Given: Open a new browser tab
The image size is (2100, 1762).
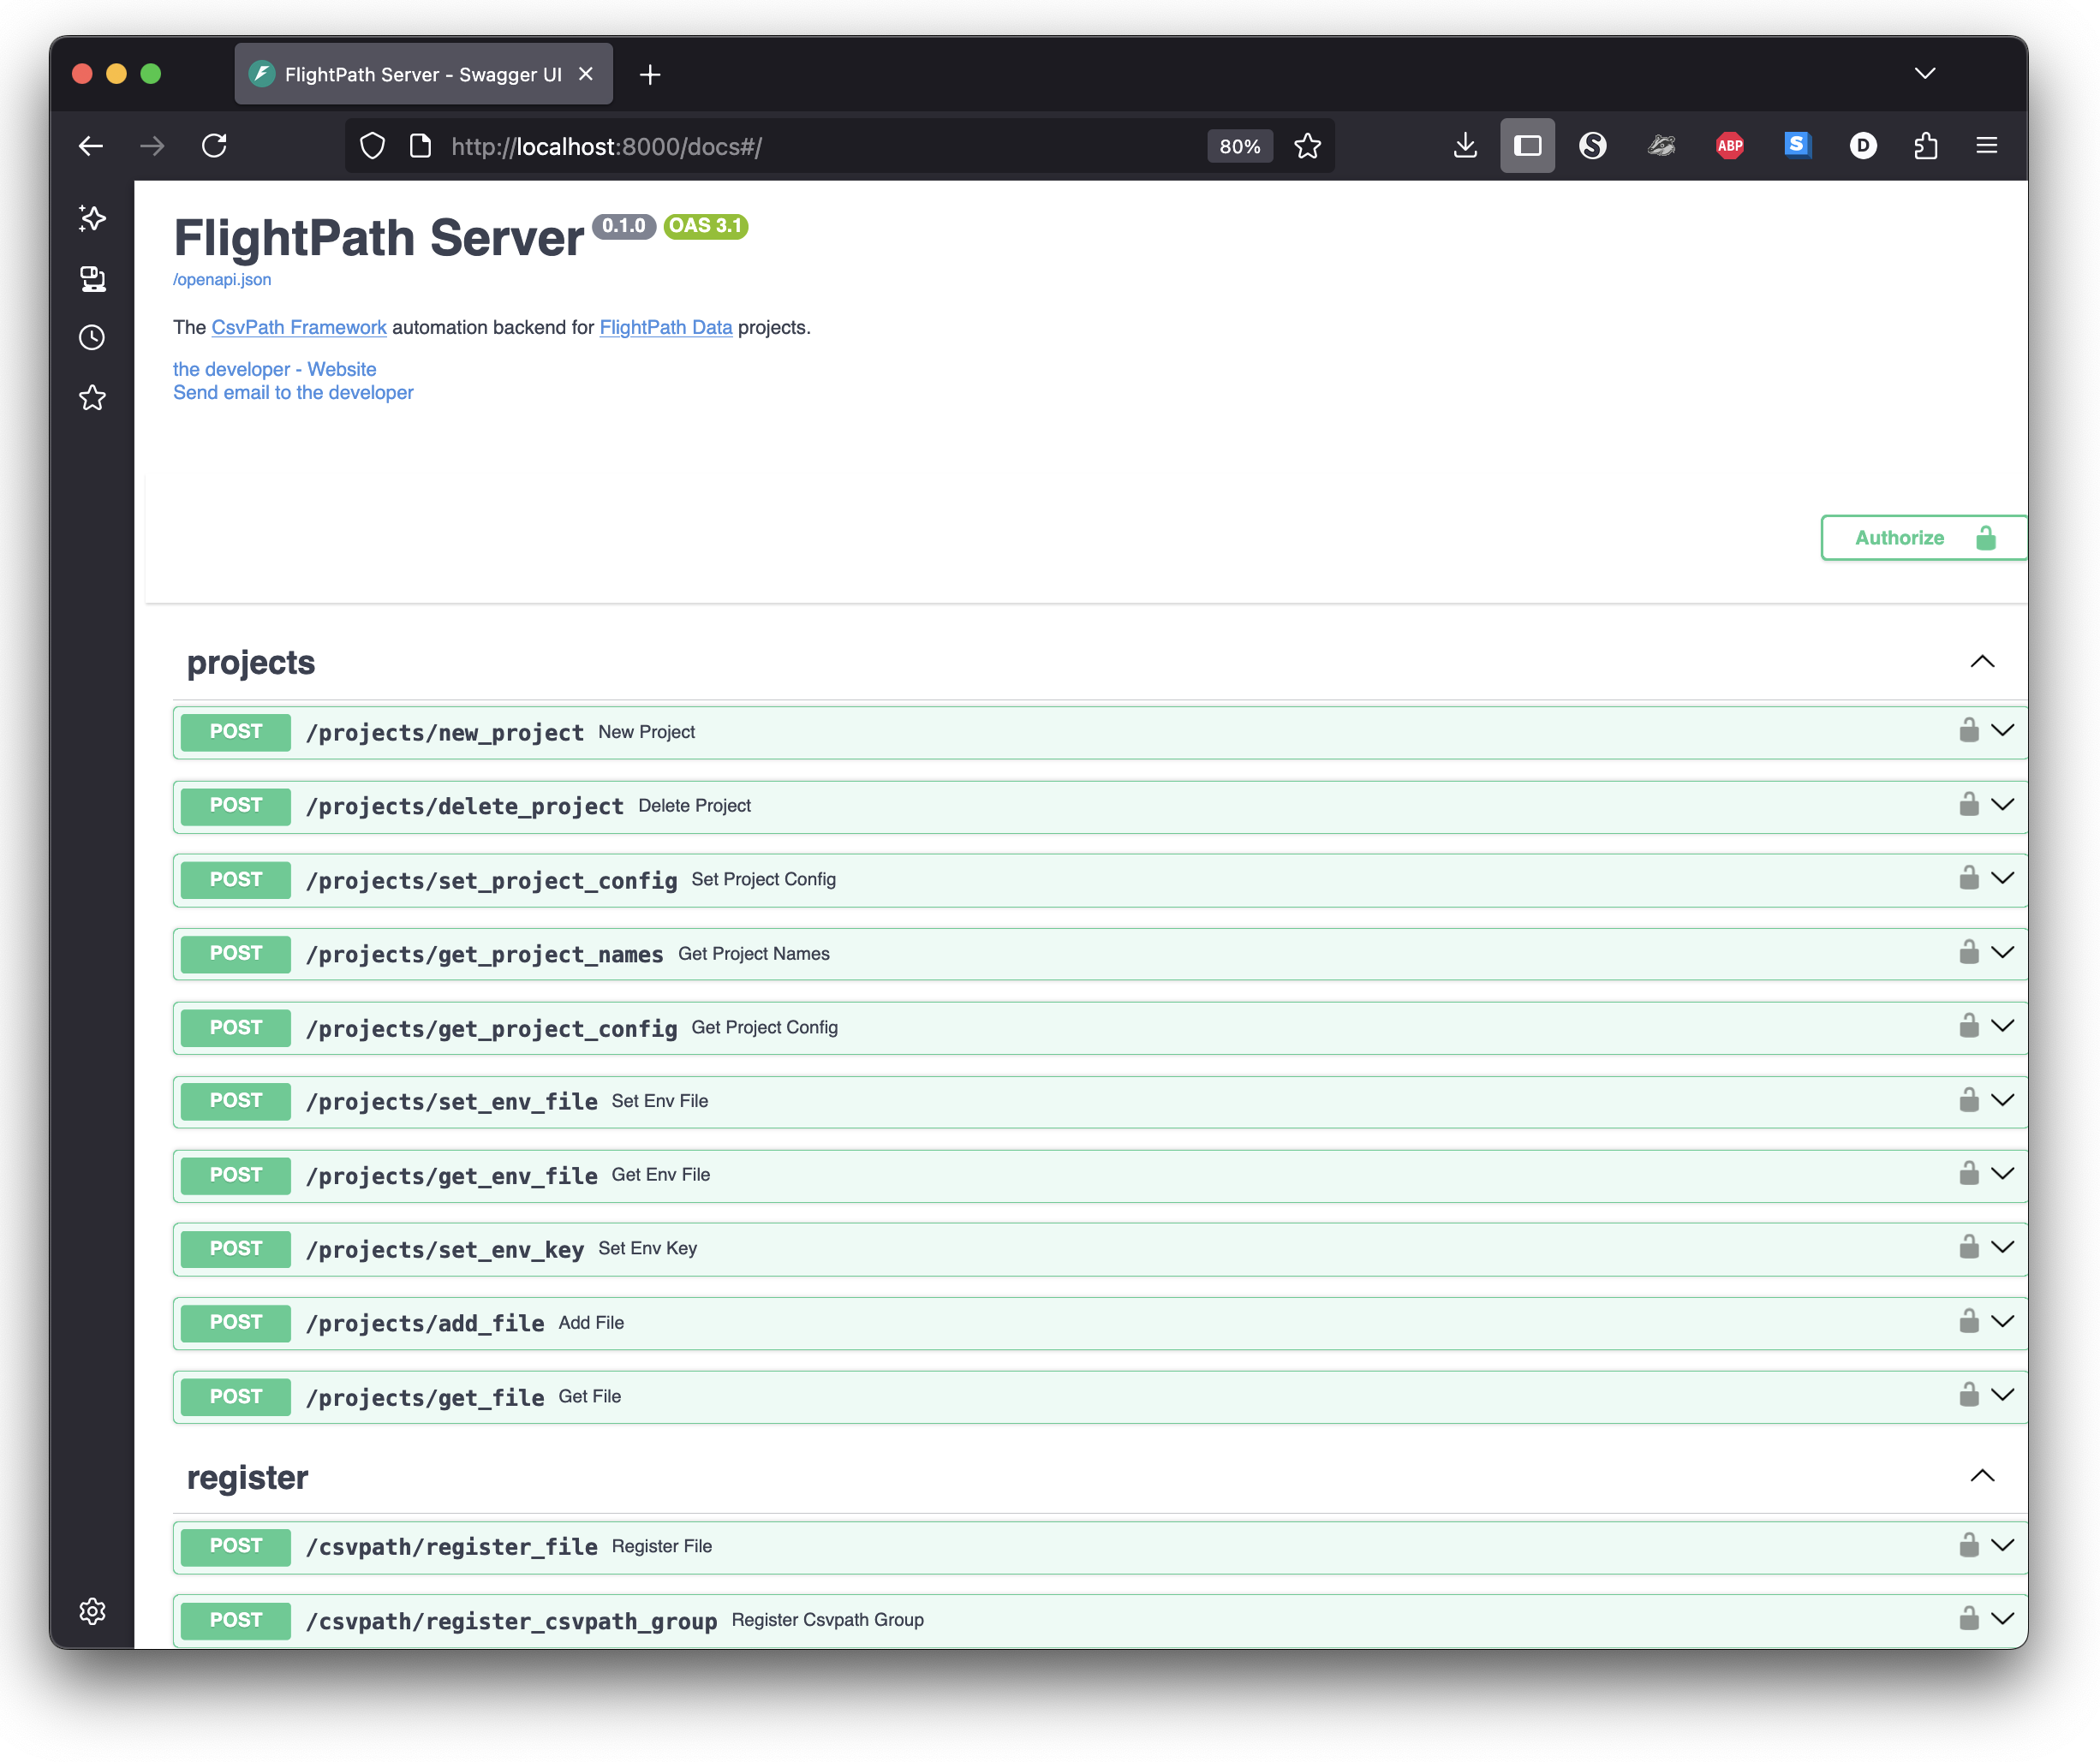Looking at the screenshot, I should (650, 74).
